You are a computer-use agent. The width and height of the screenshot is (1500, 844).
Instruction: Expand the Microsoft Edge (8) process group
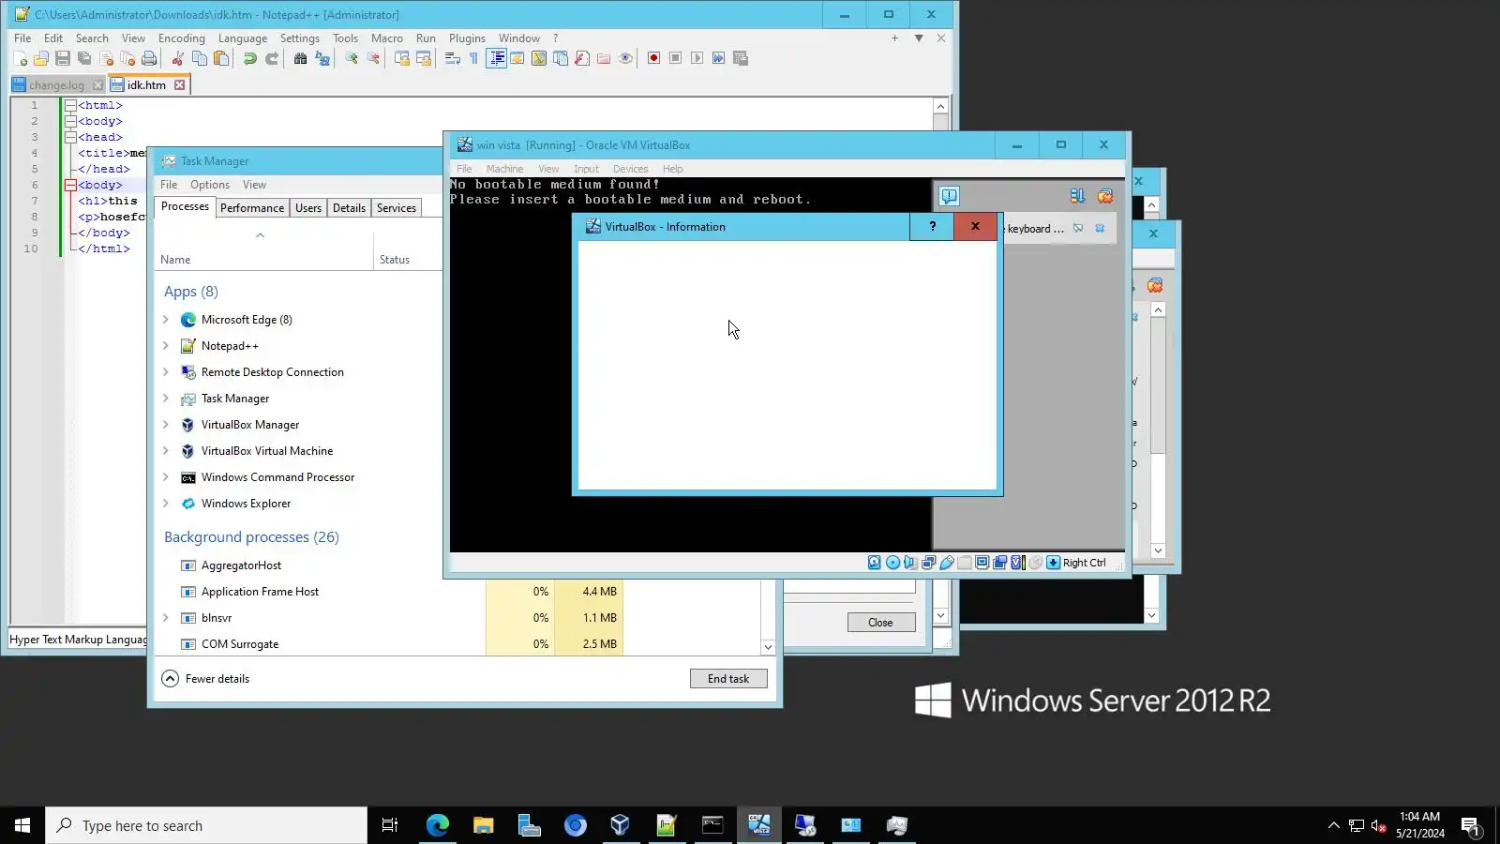pos(166,320)
